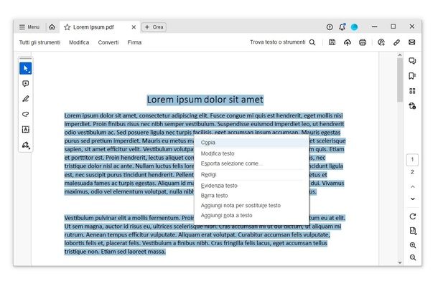Screen dimensions: 438x281
Task: Print the document with printer icon
Action: [363, 42]
